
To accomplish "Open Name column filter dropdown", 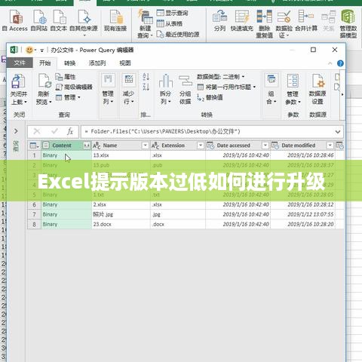I will [145, 146].
